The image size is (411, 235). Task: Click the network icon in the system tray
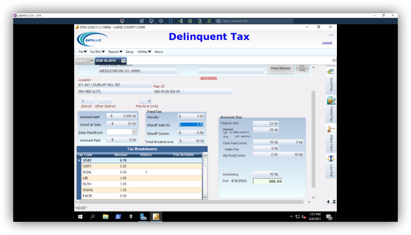point(298,217)
